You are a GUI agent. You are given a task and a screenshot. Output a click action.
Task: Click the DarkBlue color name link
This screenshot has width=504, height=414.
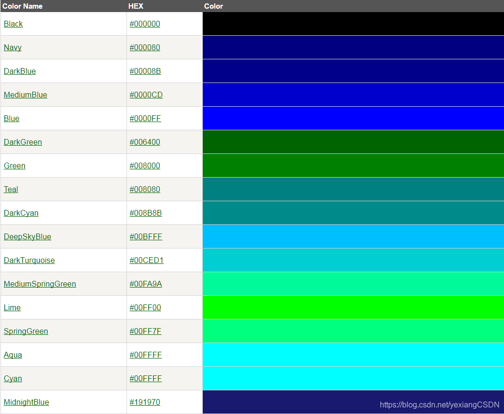(x=20, y=71)
